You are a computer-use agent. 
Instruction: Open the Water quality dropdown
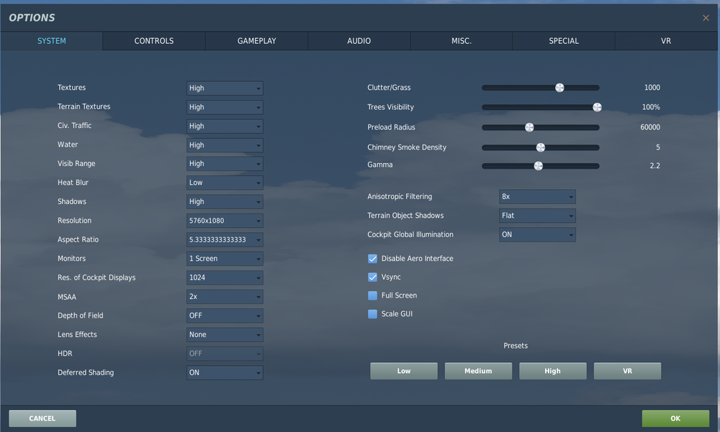225,145
